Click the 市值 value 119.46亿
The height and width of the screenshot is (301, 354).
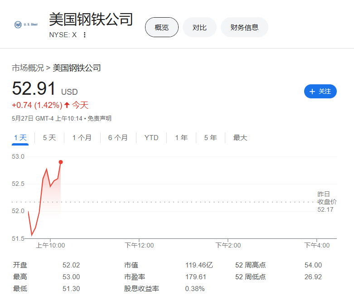[x=199, y=265]
